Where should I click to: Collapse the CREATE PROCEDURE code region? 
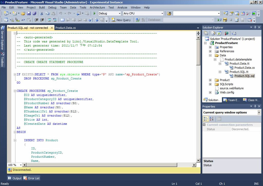(15, 91)
